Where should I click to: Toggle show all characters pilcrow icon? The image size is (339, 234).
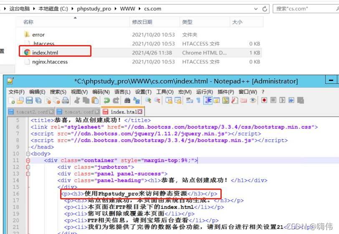point(198,100)
